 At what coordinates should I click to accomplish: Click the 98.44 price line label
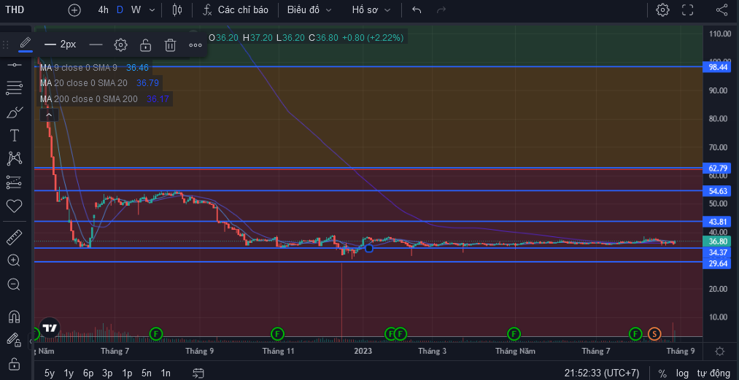point(718,67)
